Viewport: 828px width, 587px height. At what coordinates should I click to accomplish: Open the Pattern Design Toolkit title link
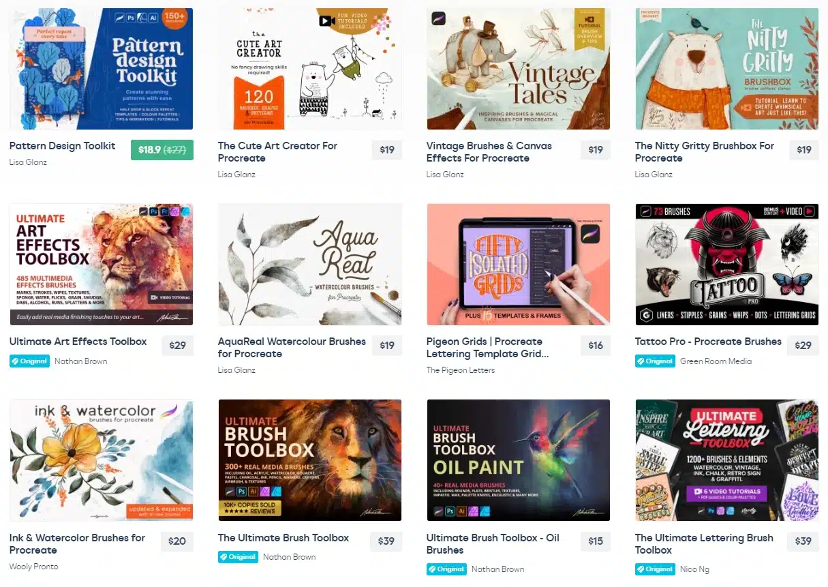[x=63, y=146]
